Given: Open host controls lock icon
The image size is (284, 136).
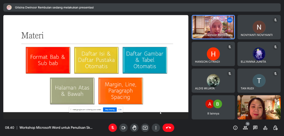Looking at the screenshot, I should pos(275,128).
